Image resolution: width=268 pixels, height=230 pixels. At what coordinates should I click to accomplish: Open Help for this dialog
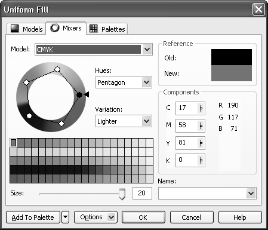(240, 217)
